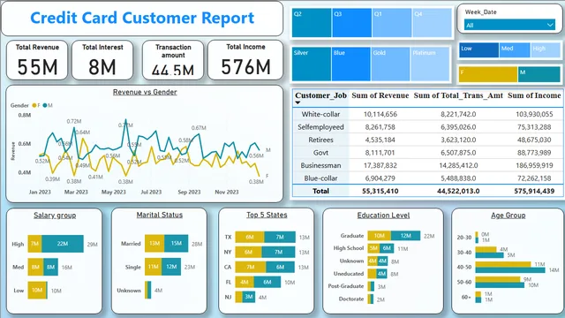Click the Marital Status chart title
The height and width of the screenshot is (318, 565).
tap(159, 215)
